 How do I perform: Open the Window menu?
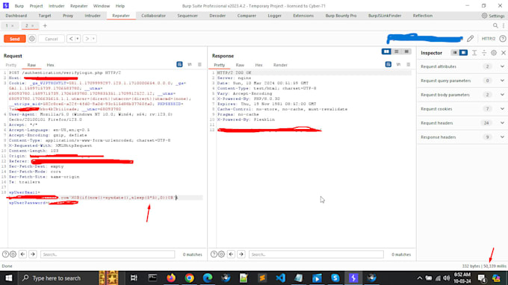102,6
